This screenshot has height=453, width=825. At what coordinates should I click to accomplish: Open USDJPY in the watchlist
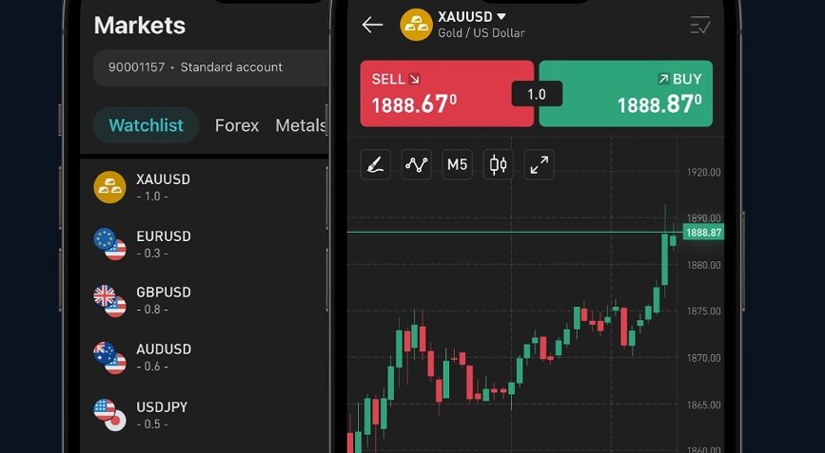[x=210, y=415]
